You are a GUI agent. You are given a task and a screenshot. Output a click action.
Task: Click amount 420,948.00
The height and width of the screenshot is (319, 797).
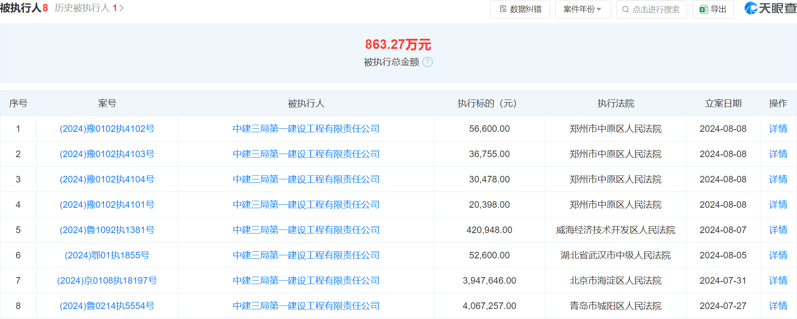click(489, 230)
